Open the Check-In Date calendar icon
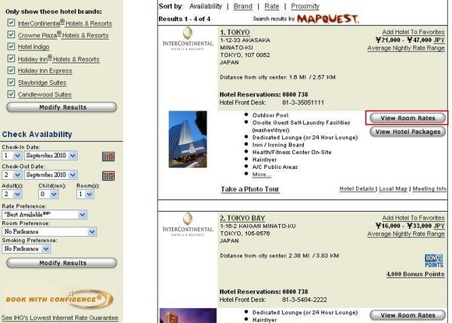This screenshot has width=452, height=323. point(108,156)
